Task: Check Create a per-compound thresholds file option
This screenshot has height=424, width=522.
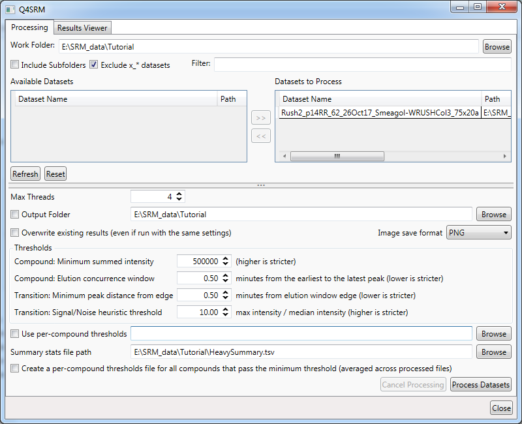Action: (x=14, y=368)
